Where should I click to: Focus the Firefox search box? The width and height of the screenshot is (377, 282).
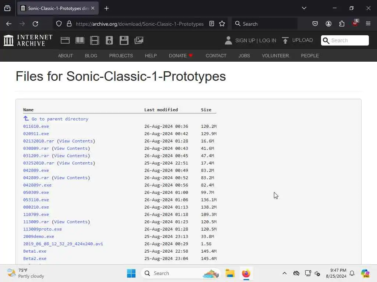pos(264,24)
